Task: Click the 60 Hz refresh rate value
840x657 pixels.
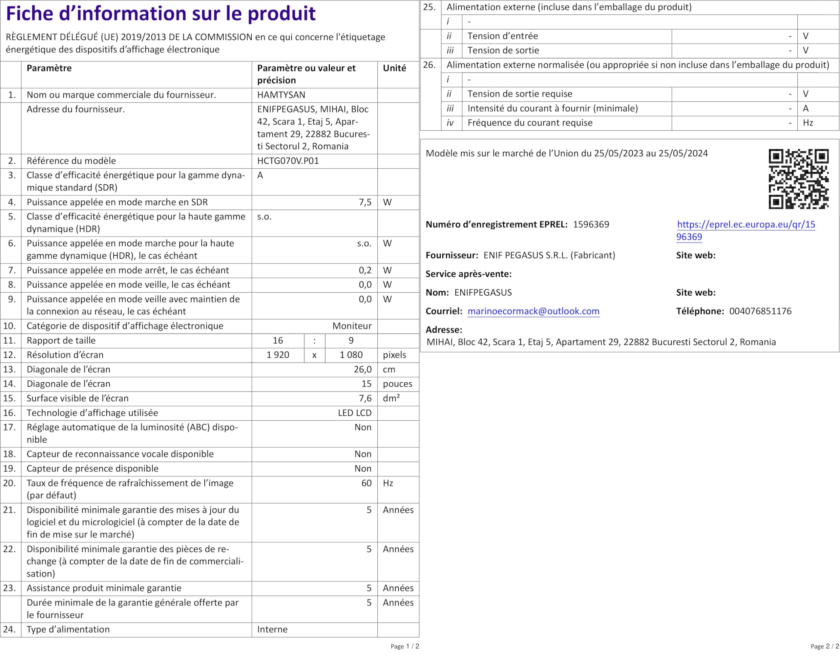Action: click(x=366, y=483)
